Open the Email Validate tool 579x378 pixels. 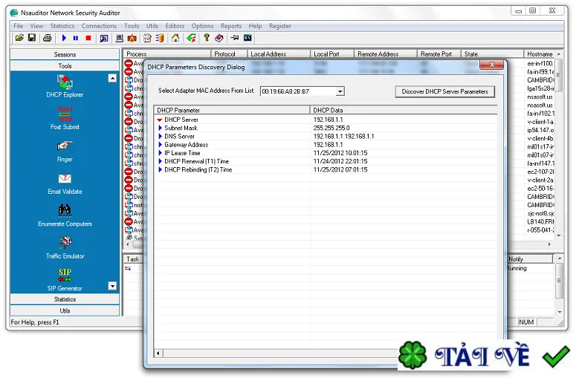coord(65,179)
